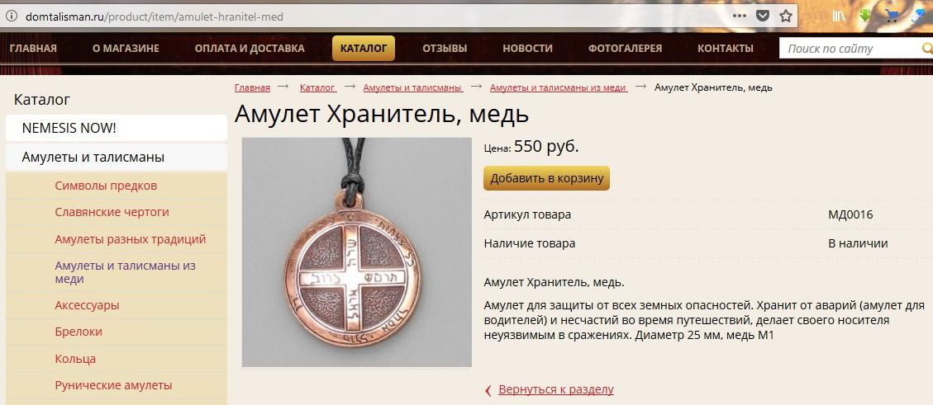Viewport: 933px width, 405px height.
Task: Open the green download arrow extension
Action: click(x=865, y=16)
